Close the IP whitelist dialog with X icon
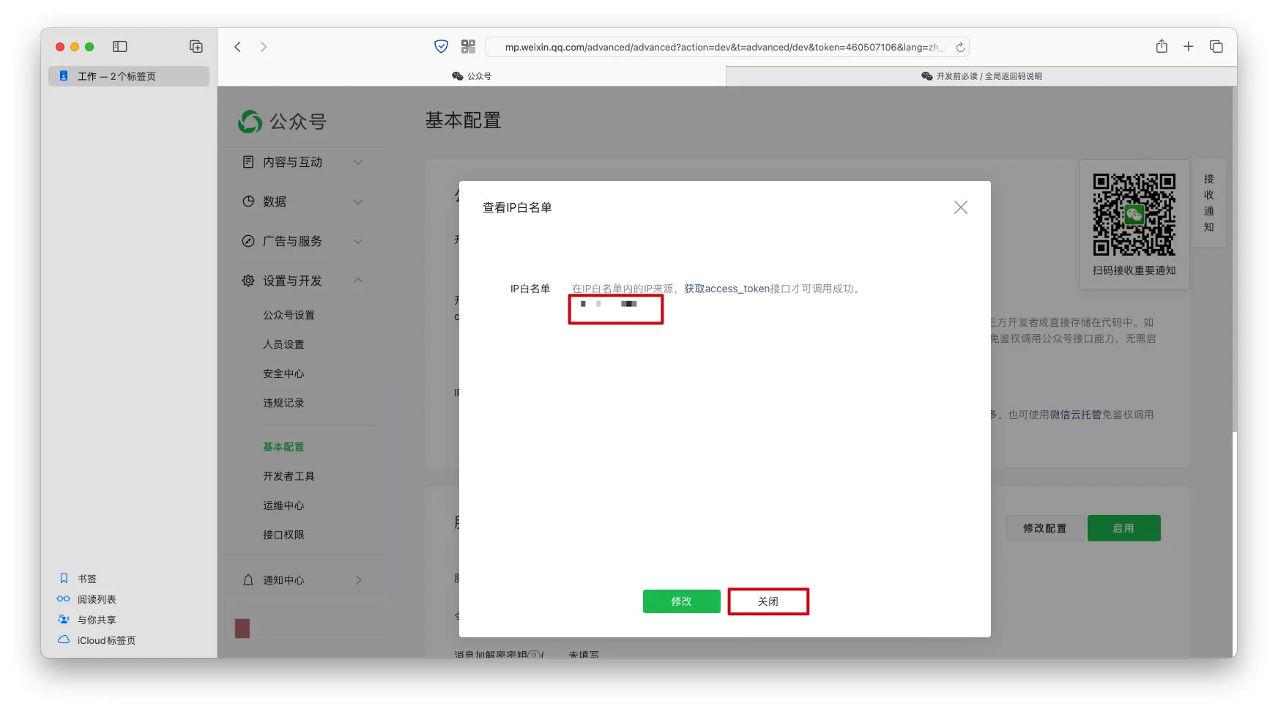This screenshot has width=1278, height=712. pos(960,208)
